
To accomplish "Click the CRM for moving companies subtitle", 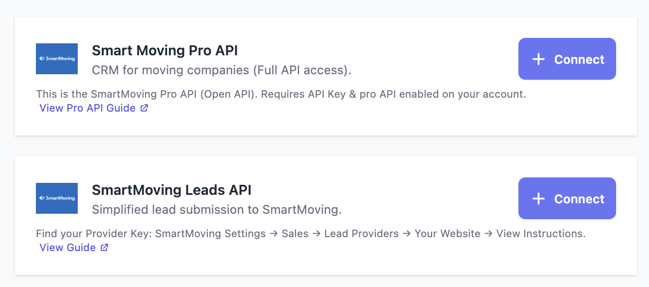I will [221, 70].
